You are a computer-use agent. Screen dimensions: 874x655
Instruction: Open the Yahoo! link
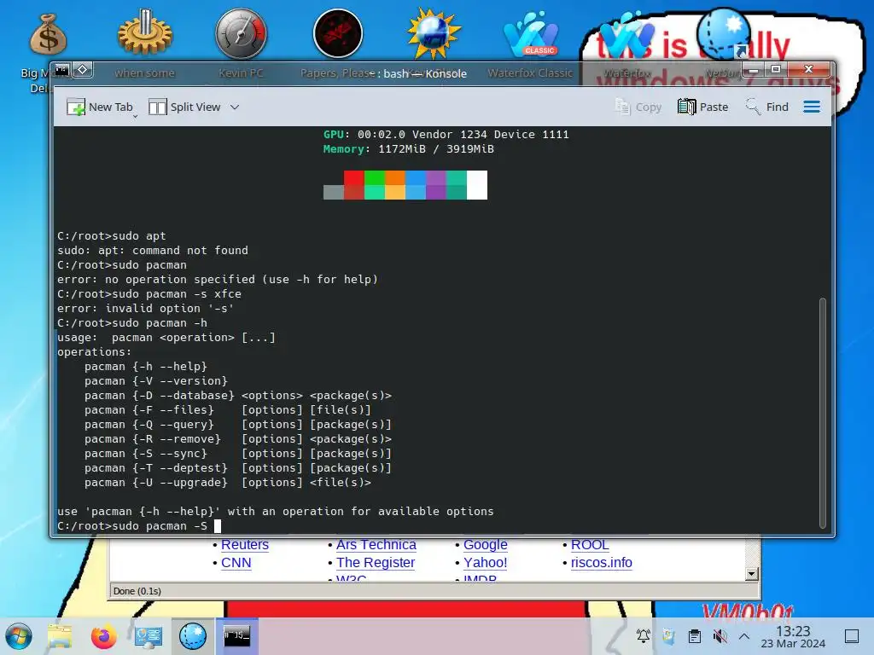pos(485,563)
